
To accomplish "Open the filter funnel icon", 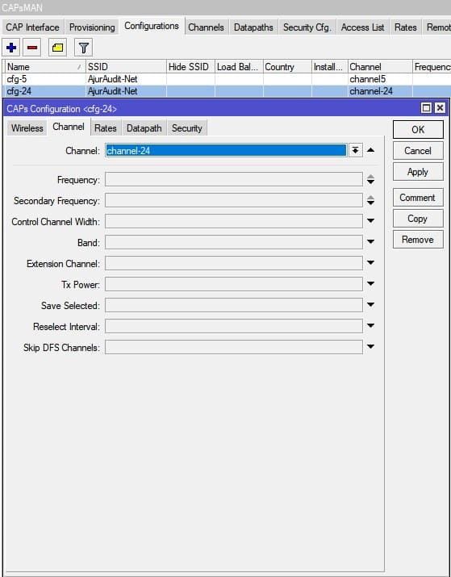I will click(84, 48).
